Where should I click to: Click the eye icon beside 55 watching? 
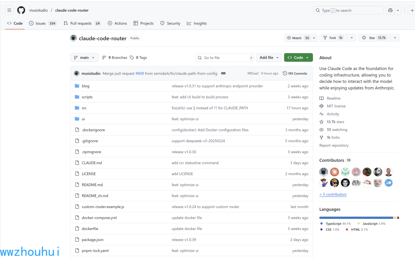(x=321, y=129)
